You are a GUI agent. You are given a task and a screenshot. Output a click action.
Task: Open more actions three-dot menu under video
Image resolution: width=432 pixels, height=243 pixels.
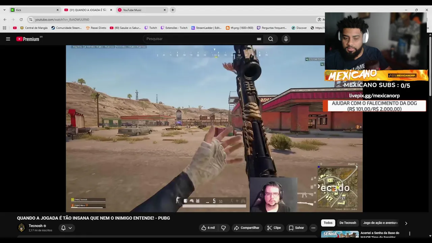pyautogui.click(x=313, y=228)
